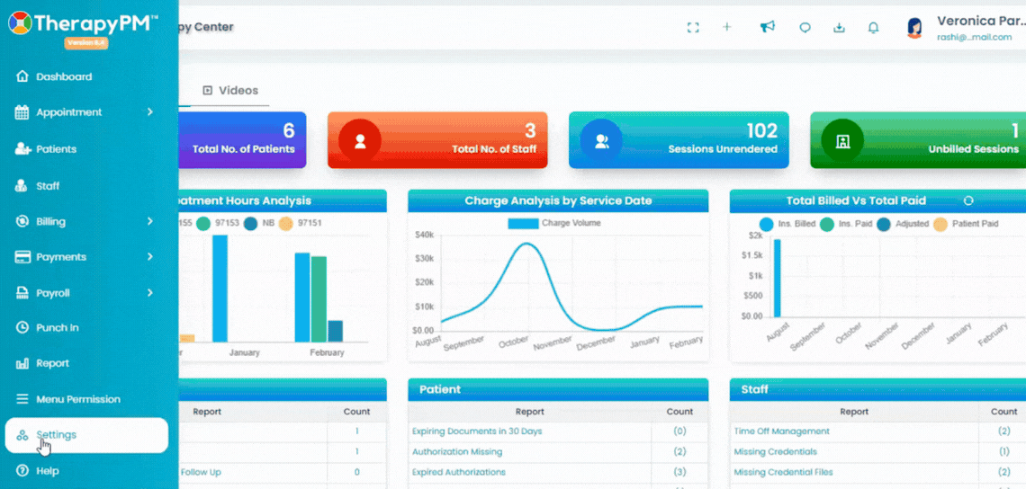Toggle the Ins. Billed legend item

click(x=787, y=224)
